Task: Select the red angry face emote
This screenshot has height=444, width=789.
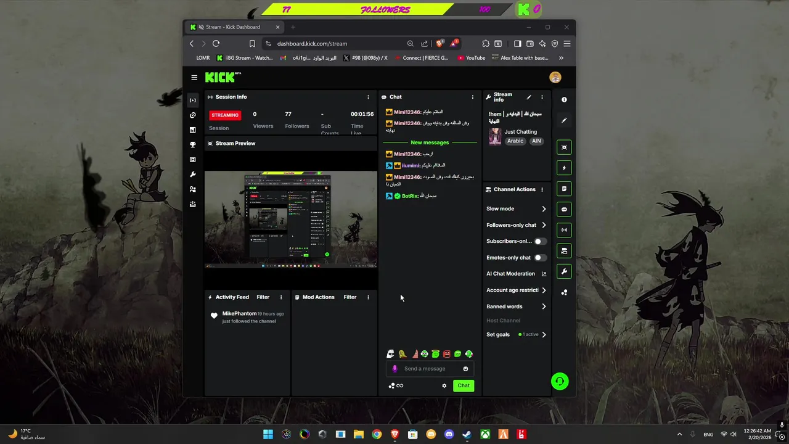Action: click(x=446, y=354)
